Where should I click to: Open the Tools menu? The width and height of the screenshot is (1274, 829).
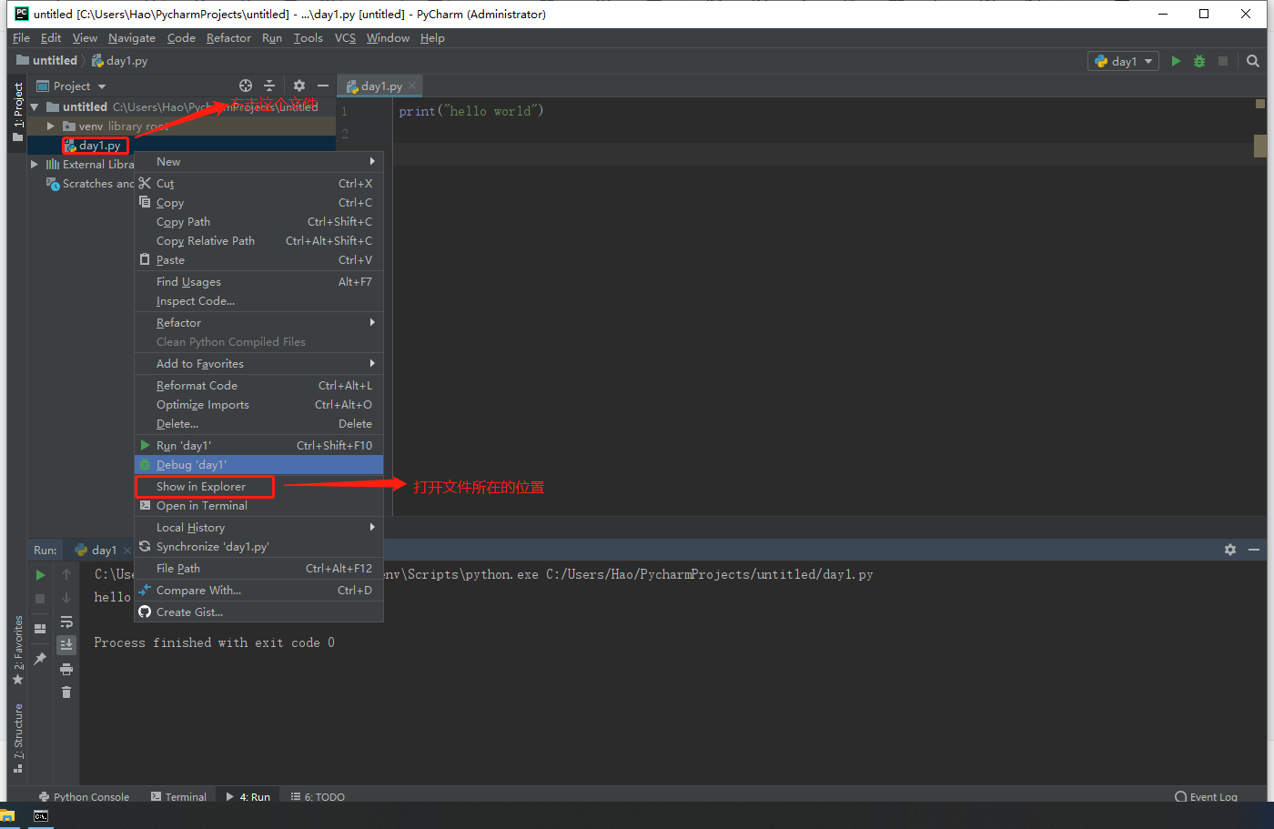308,38
